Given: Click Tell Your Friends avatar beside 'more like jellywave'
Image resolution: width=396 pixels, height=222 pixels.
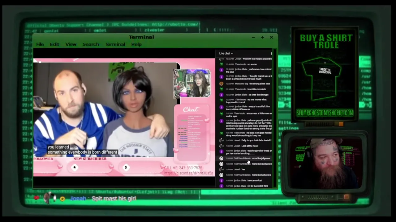Looking at the screenshot, I should pos(221,158).
